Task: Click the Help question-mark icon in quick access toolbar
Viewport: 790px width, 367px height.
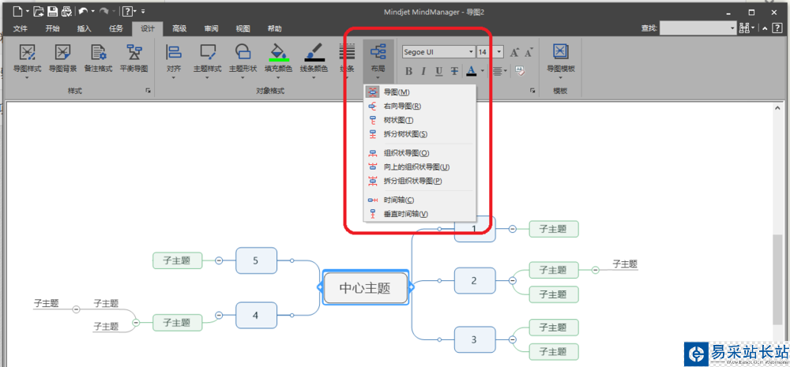Action: [x=129, y=10]
